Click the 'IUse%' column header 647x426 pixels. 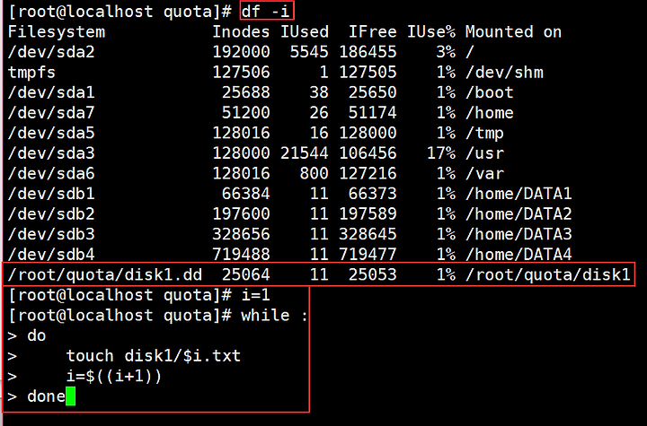(x=431, y=31)
